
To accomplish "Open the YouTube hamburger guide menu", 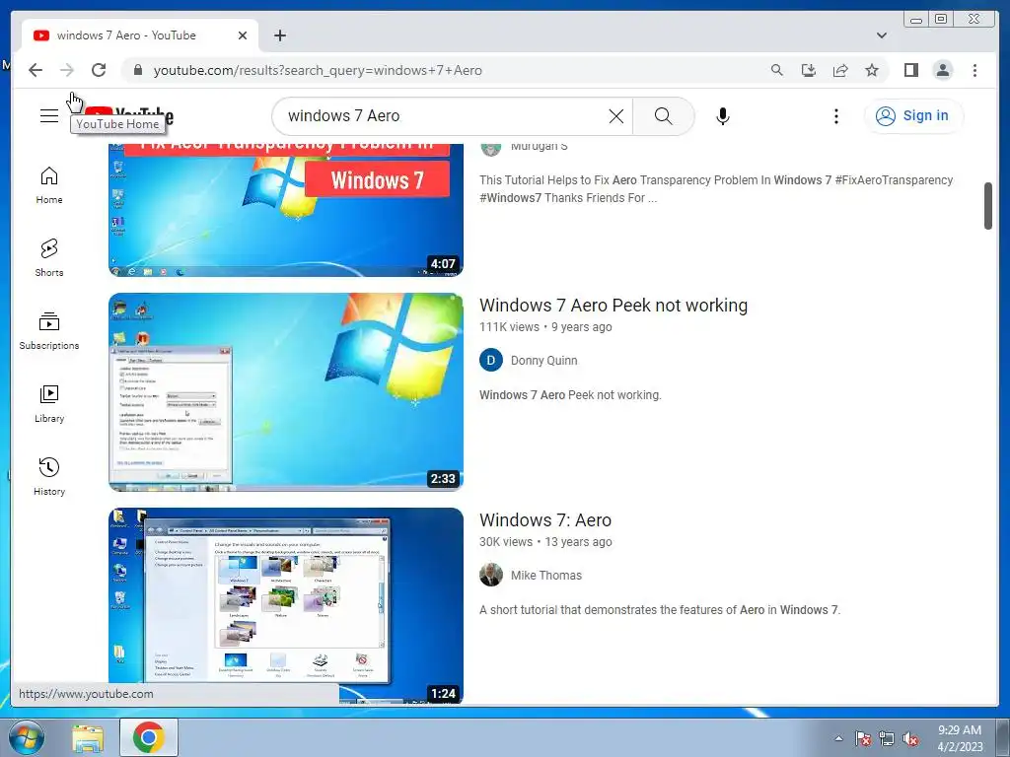I will (49, 116).
